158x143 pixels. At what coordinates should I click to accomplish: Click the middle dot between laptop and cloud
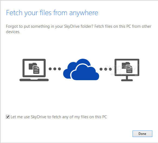(55, 69)
